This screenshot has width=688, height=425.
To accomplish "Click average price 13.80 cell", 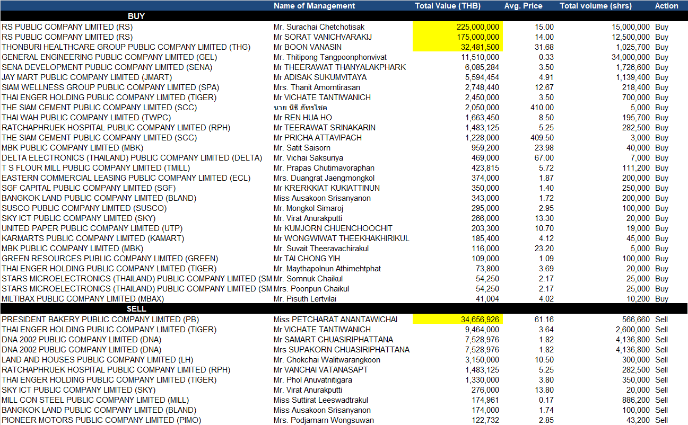I will pyautogui.click(x=545, y=390).
